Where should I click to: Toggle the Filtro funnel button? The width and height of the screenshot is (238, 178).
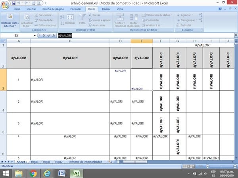coord(82,19)
